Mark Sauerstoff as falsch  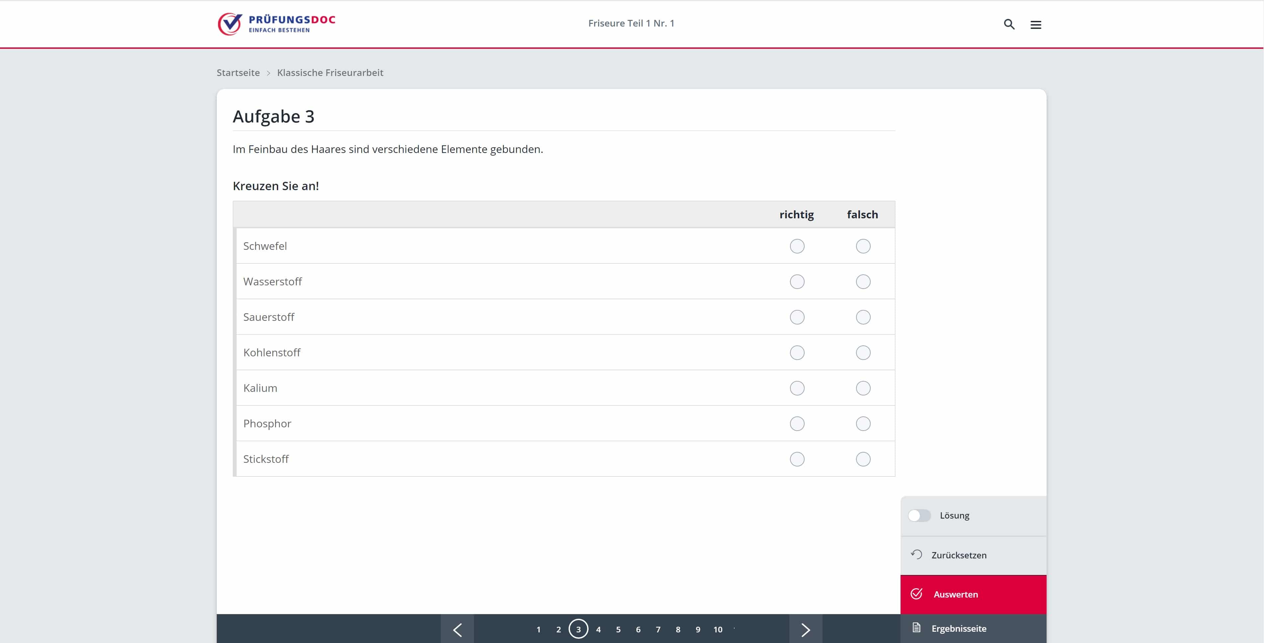click(863, 317)
